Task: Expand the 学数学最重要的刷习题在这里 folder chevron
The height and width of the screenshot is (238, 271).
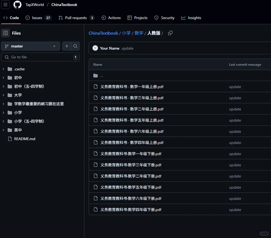Action: tap(3, 104)
